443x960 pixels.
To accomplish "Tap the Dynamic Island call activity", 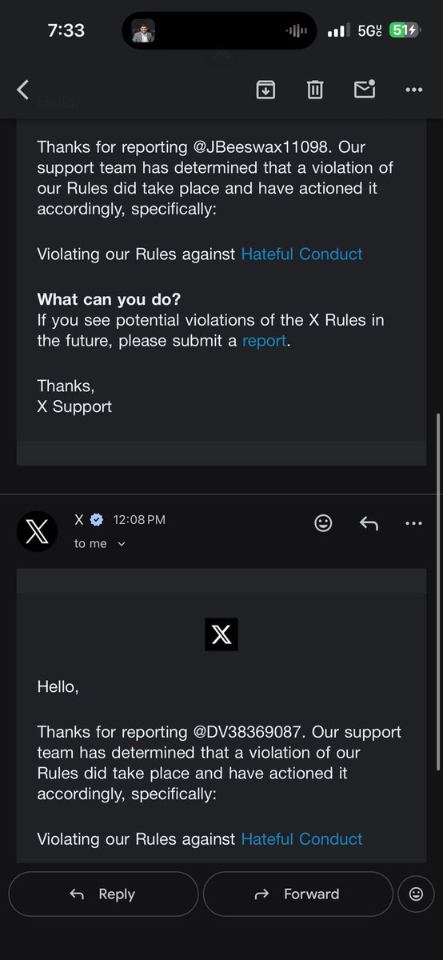I will pos(219,30).
